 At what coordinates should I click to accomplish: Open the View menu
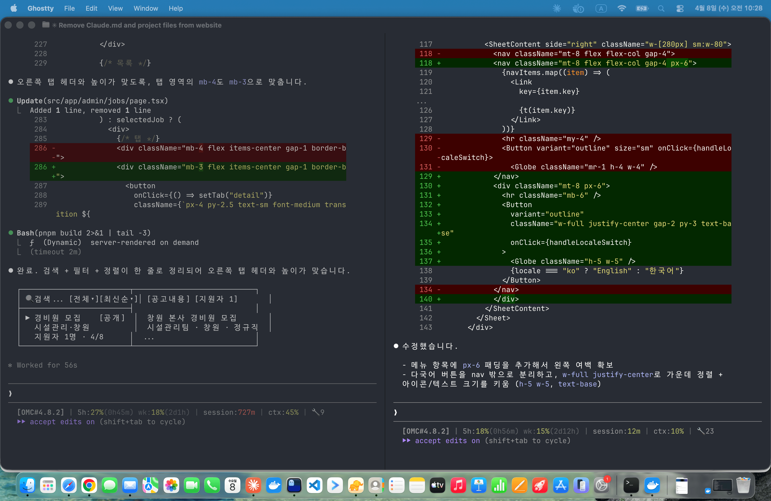(x=115, y=8)
